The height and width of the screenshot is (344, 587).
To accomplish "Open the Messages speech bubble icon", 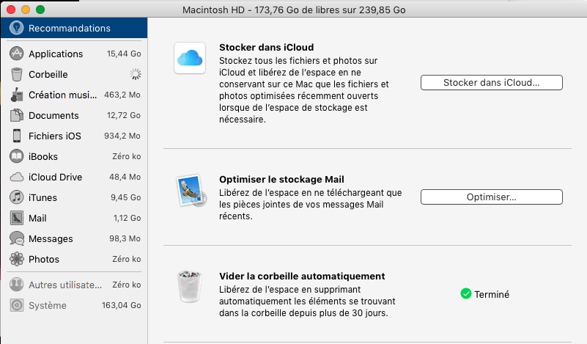I will [x=16, y=238].
